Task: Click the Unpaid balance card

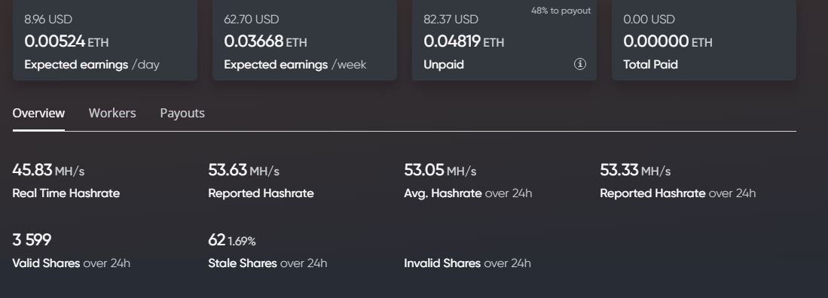Action: tap(504, 40)
